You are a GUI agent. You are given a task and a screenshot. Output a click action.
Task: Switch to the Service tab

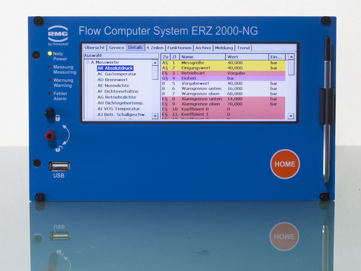click(x=116, y=48)
